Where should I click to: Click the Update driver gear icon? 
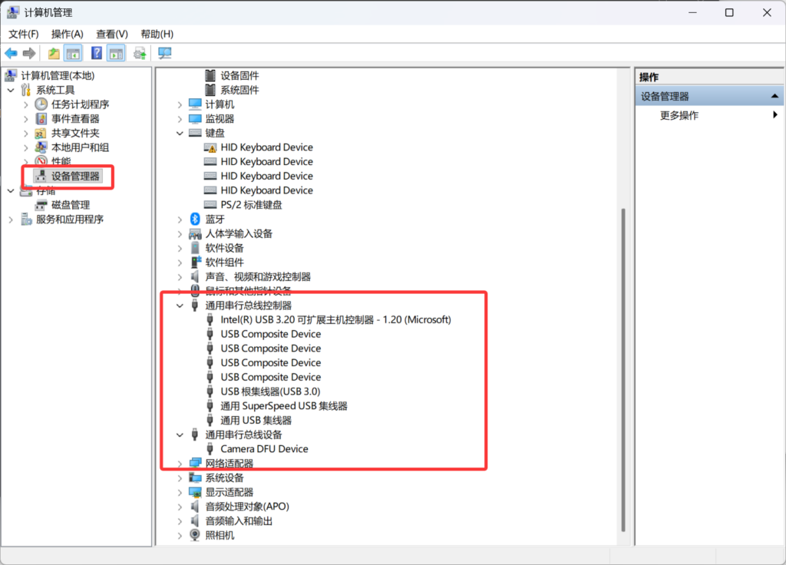140,53
